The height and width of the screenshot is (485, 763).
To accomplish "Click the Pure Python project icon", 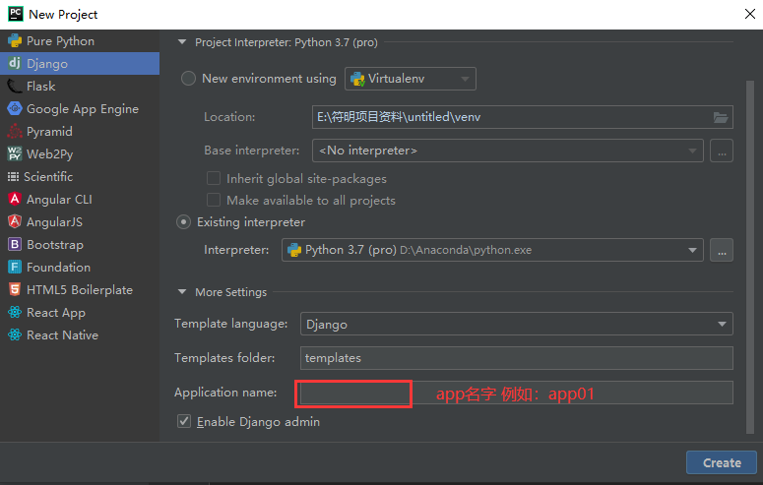I will click(x=15, y=41).
